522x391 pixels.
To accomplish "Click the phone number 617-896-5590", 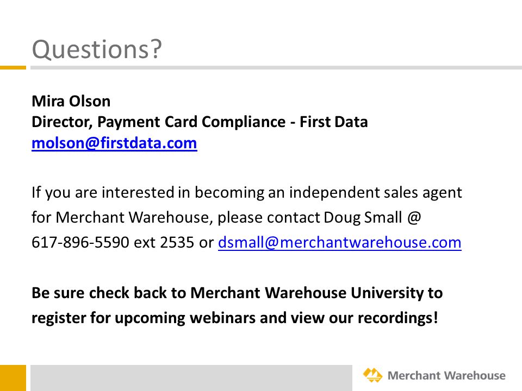I will tap(80, 242).
